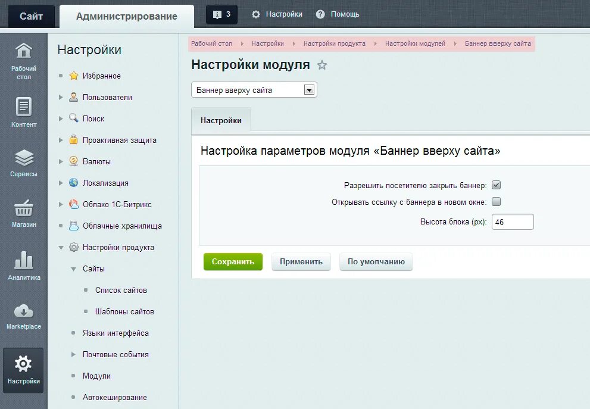This screenshot has height=409, width=590.
Task: Click the Облачные хранилища storage icon
Action: pos(74,226)
